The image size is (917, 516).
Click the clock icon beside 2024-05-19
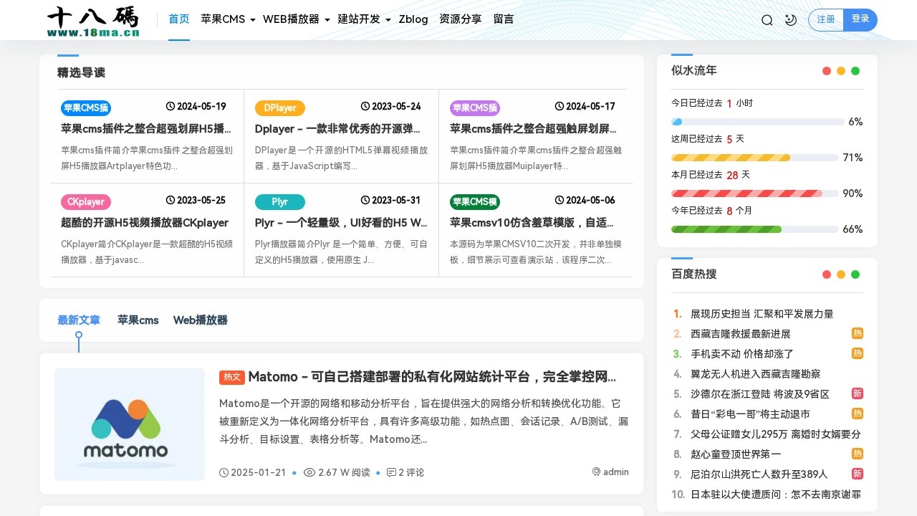pos(171,106)
